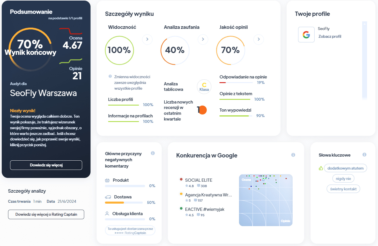Open info icon beside Słowa kluczowe

[364, 155]
